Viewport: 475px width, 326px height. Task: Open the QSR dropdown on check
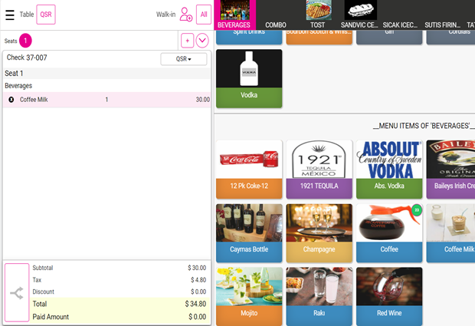pyautogui.click(x=184, y=59)
